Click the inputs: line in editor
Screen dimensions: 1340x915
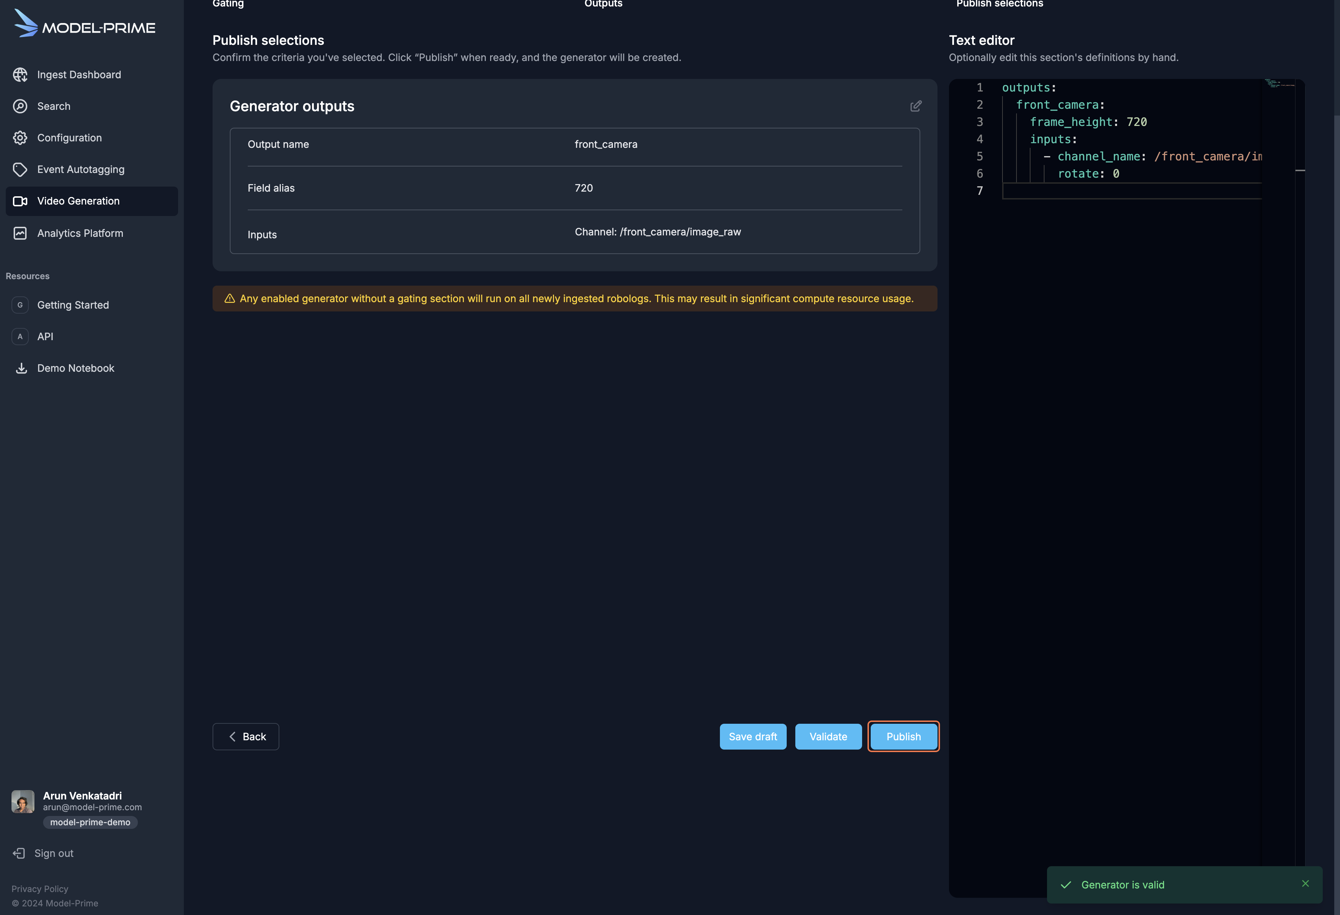[x=1053, y=140]
